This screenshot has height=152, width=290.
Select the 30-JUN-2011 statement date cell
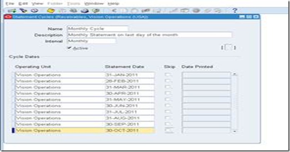pyautogui.click(x=129, y=106)
